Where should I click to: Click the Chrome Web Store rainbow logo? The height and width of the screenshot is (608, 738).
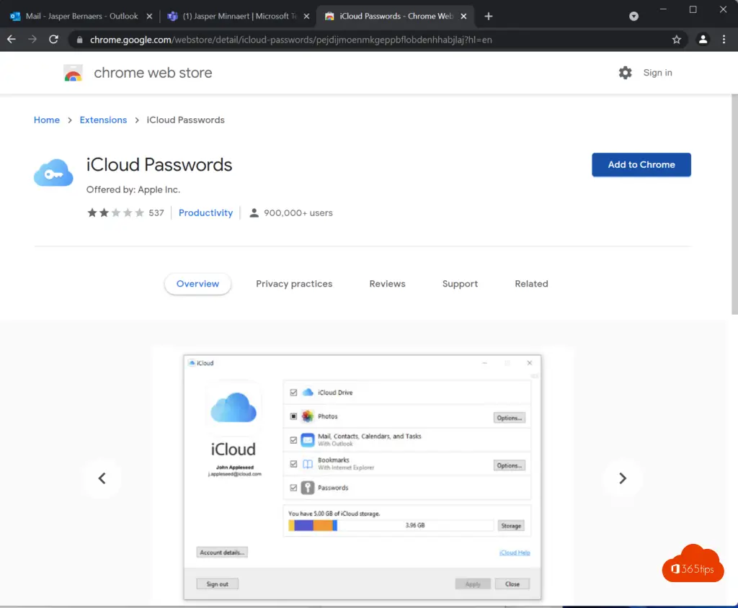[x=73, y=73]
